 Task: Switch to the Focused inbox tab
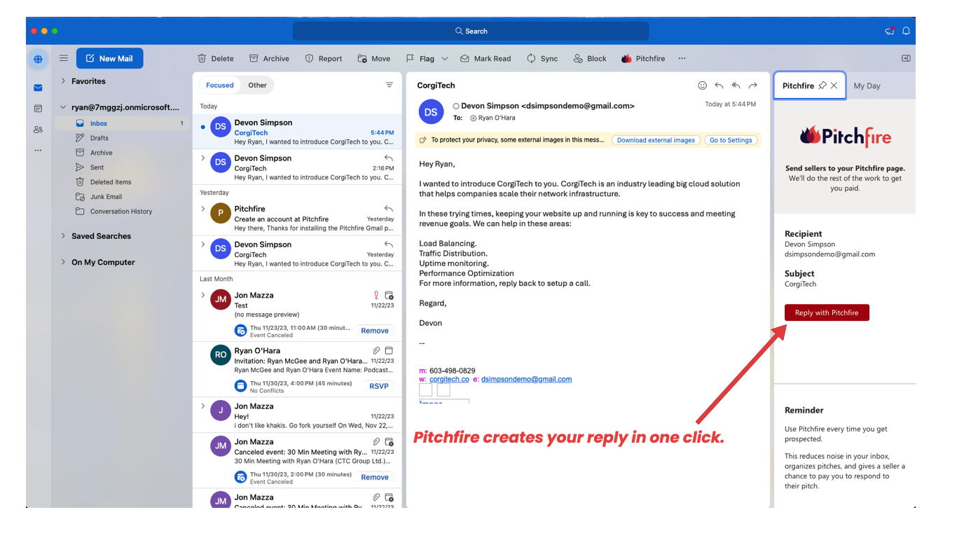pos(219,85)
